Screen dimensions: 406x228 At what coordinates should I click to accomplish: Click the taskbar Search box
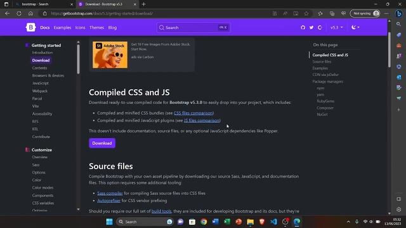tap(145, 222)
